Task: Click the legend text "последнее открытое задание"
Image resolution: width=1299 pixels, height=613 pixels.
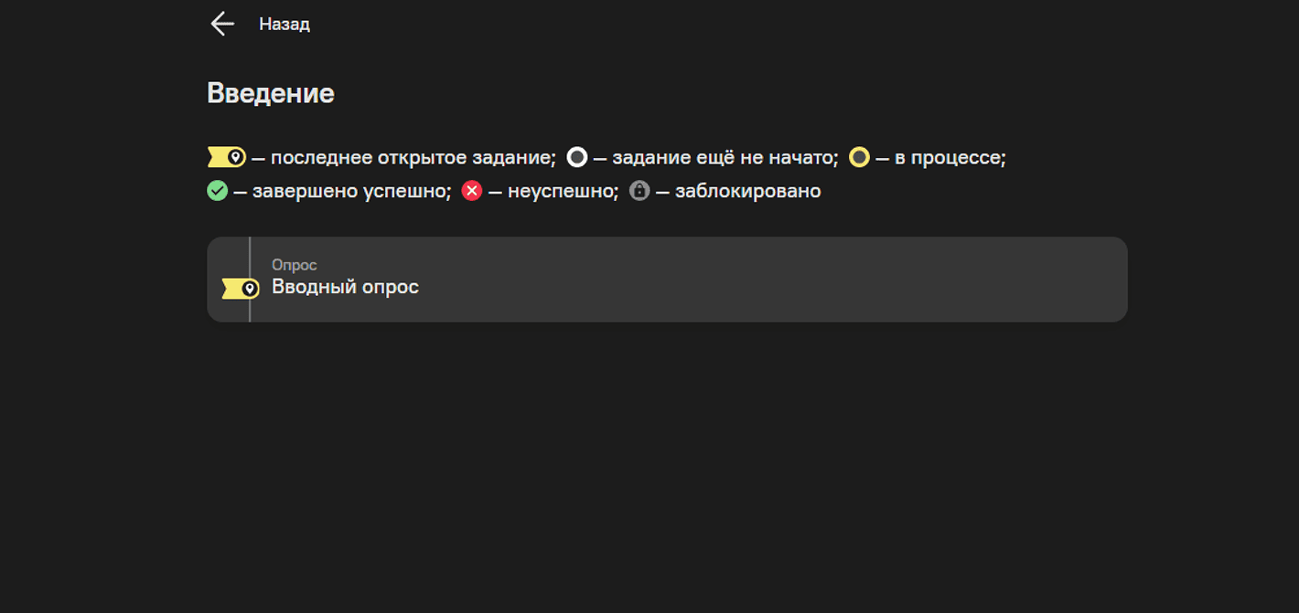Action: pyautogui.click(x=413, y=158)
